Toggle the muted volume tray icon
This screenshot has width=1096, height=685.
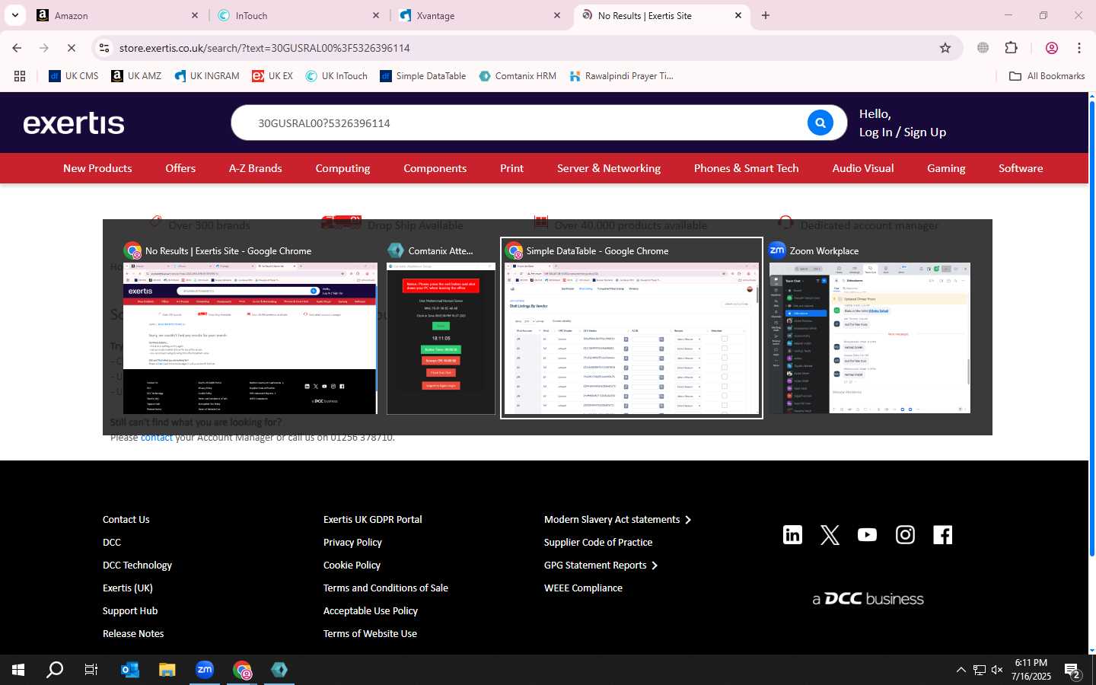pyautogui.click(x=997, y=670)
